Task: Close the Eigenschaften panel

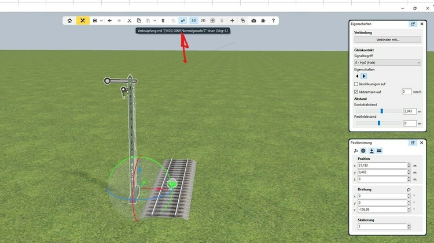Action: point(422,24)
